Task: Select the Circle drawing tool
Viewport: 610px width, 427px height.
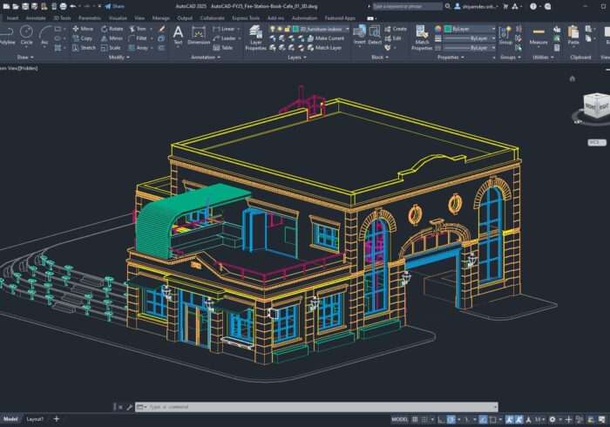Action: (x=26, y=35)
